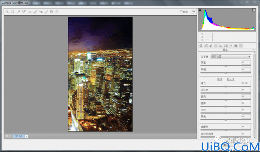Toggle full screen mode icon
The image size is (260, 152).
(x=193, y=11)
